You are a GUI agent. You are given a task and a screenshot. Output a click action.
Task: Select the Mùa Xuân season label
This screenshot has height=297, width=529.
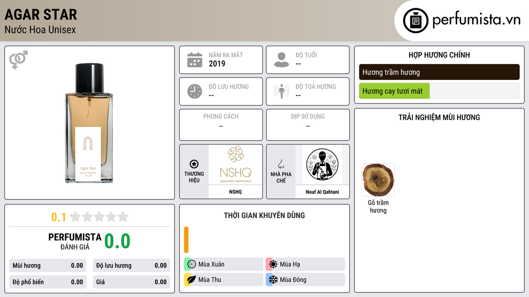click(211, 265)
